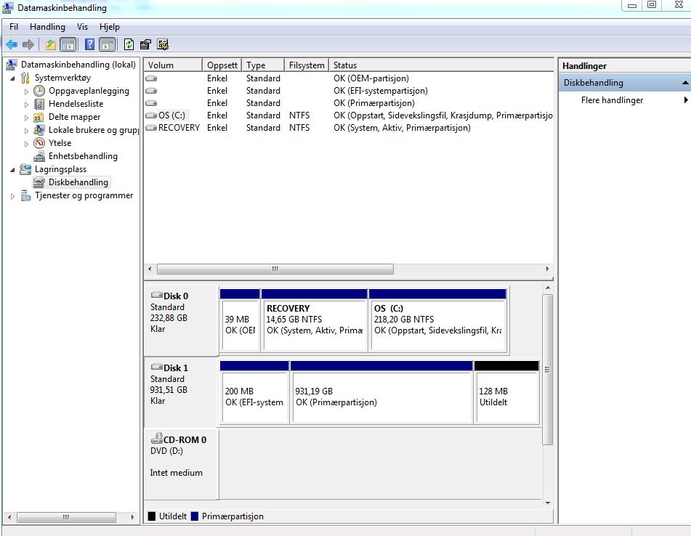Expand the Delte mapper node
Screen dimensions: 691x536
[x=26, y=118]
